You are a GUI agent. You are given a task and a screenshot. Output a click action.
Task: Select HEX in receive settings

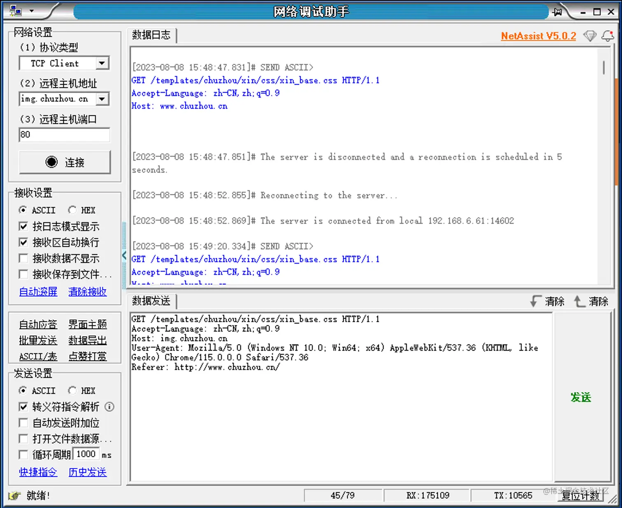(x=82, y=210)
